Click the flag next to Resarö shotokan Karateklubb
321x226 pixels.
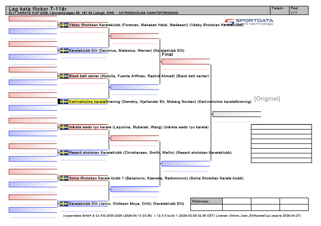[64, 153]
